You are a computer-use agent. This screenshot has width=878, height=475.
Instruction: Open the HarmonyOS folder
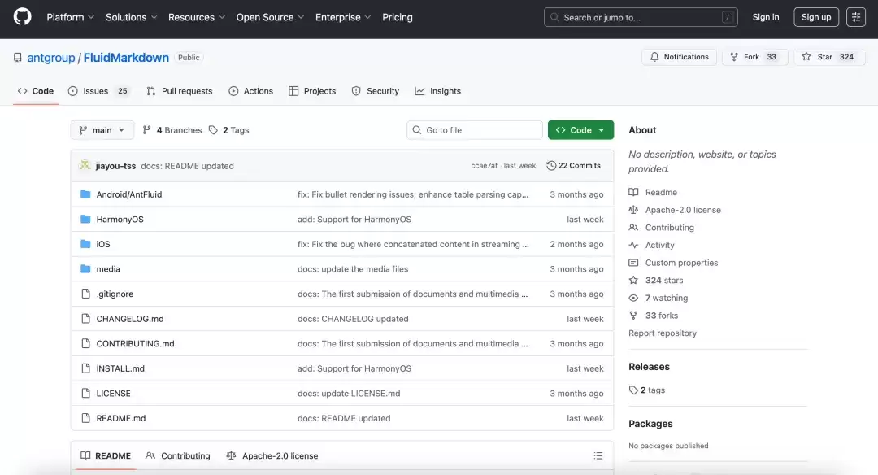[x=120, y=220]
